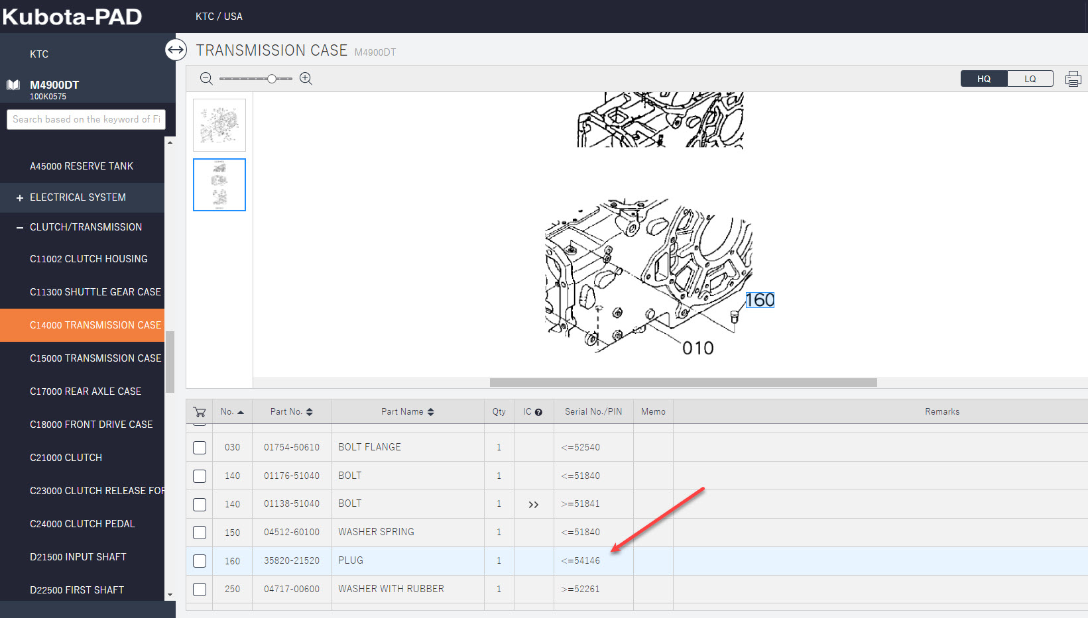Click serial value <=54146
This screenshot has width=1088, height=618.
coord(580,561)
